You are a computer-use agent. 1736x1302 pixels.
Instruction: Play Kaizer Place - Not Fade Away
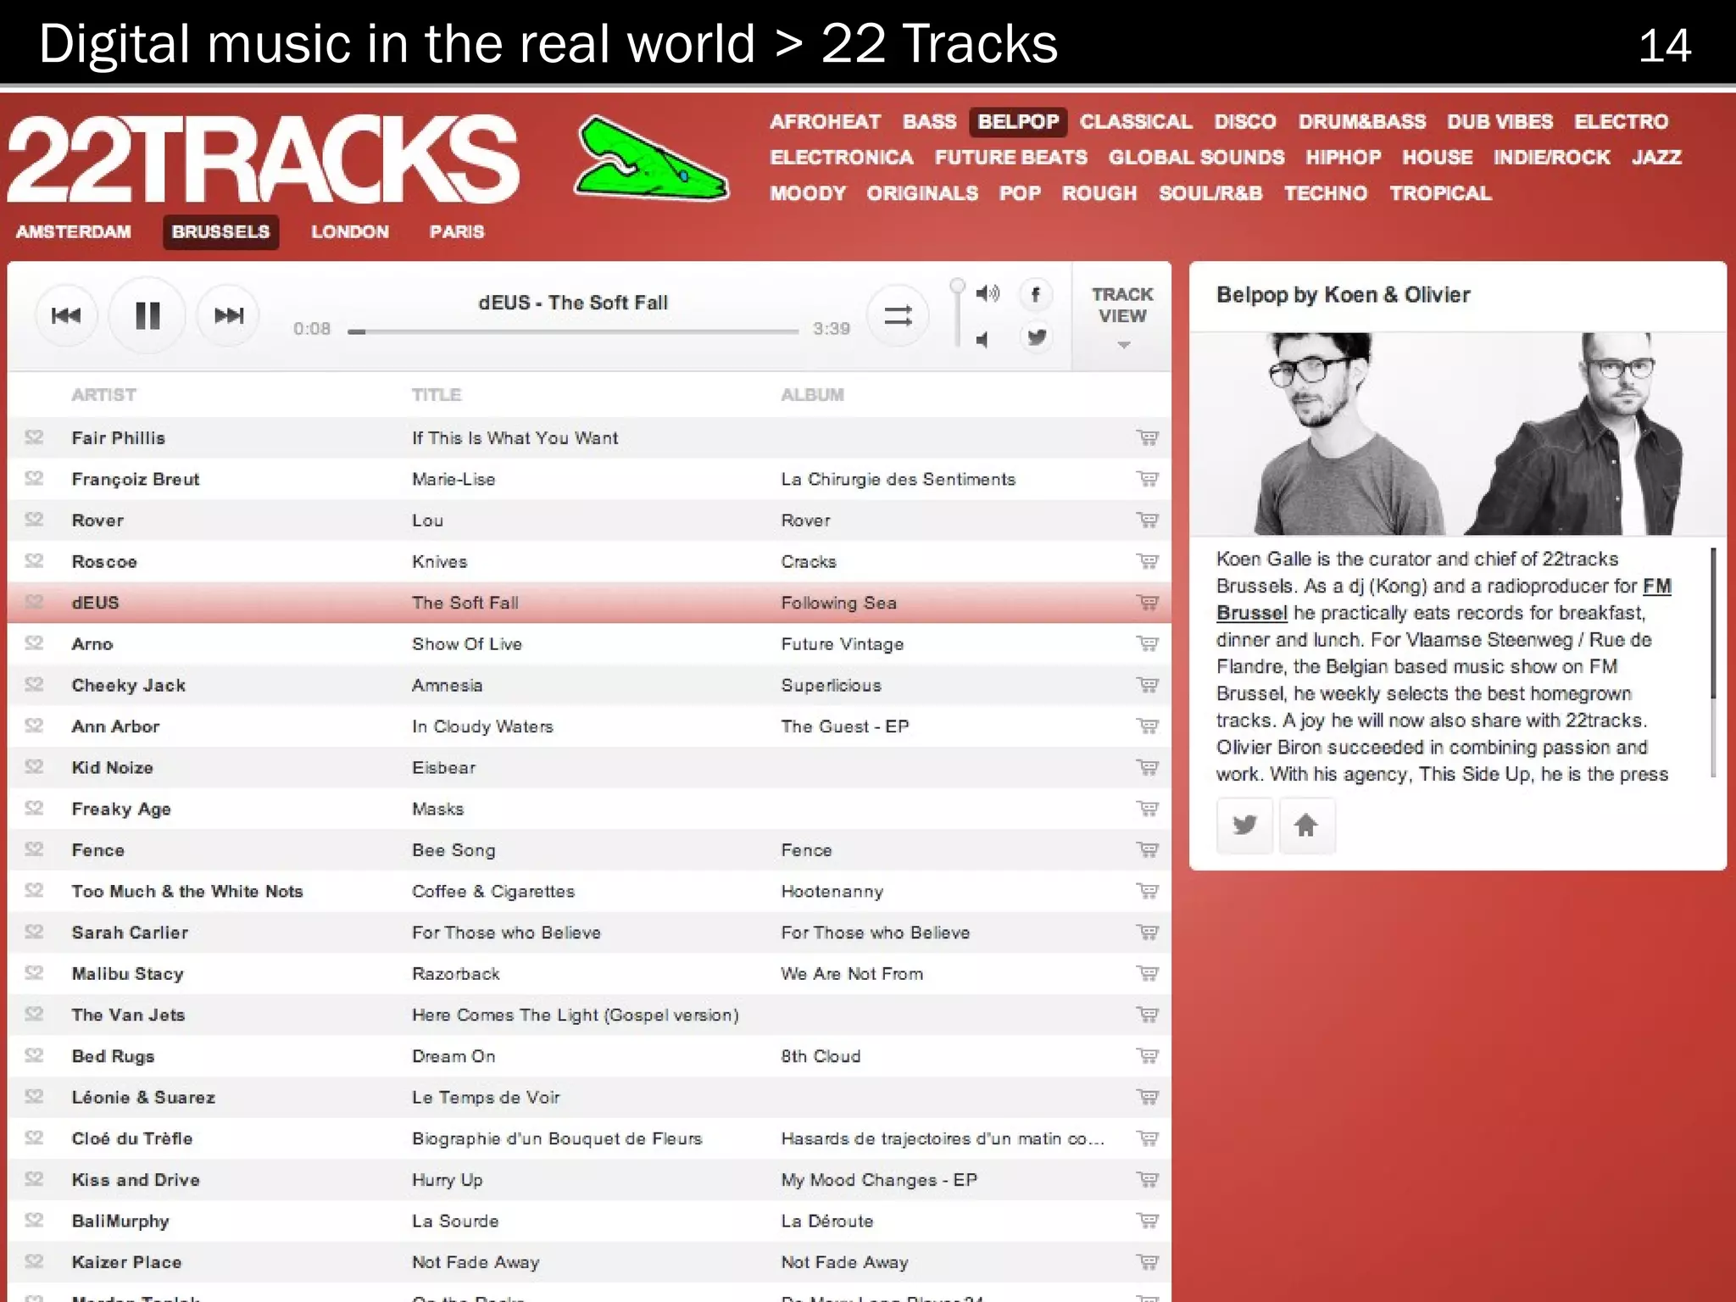(590, 1262)
